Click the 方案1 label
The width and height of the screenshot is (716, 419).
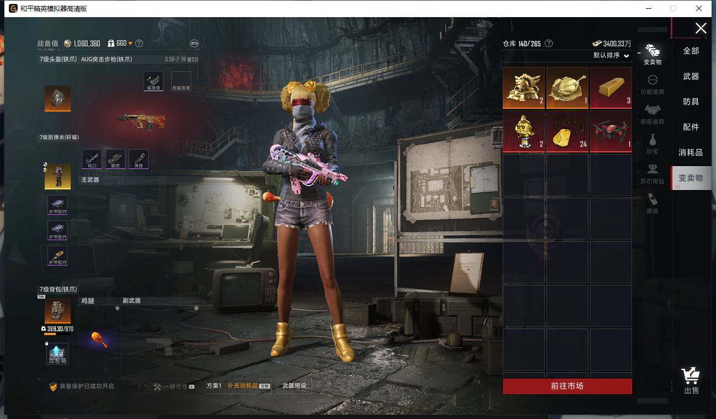(214, 386)
